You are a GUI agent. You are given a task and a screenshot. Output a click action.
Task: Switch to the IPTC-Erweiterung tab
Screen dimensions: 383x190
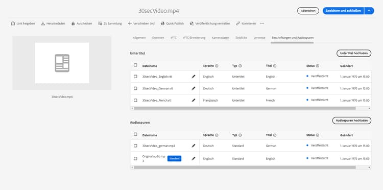pos(194,38)
